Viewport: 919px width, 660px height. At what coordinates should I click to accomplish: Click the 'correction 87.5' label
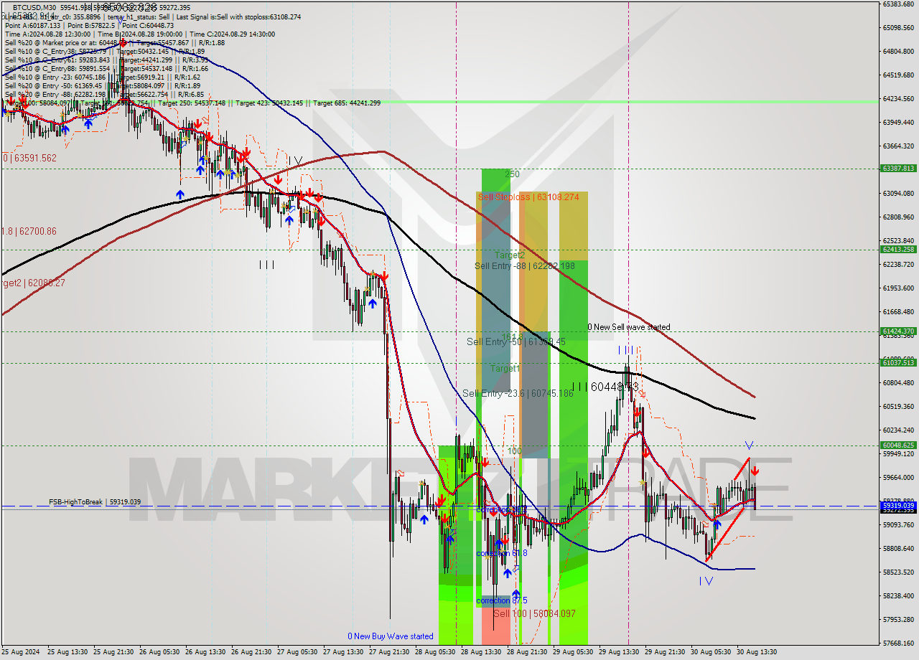(x=502, y=600)
